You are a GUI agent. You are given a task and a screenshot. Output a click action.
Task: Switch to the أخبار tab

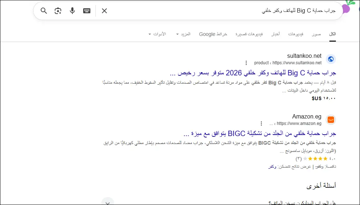pos(275,34)
